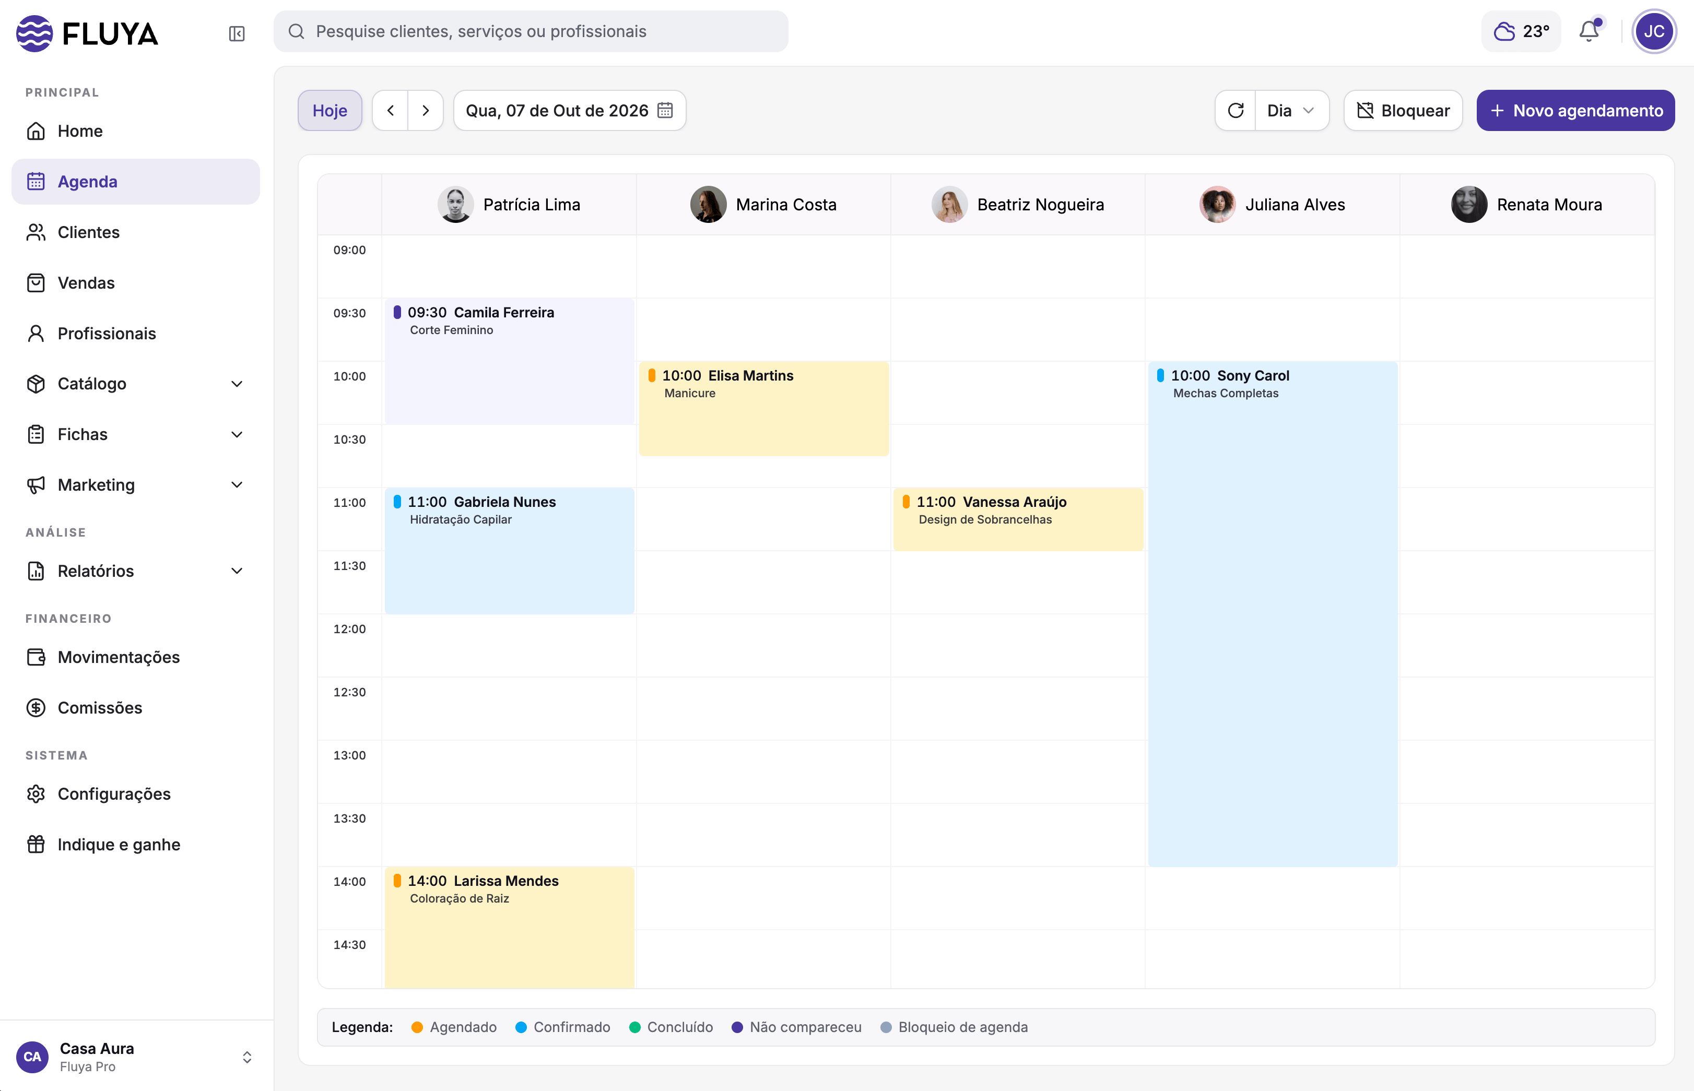Click the green Concluído legend dot
The width and height of the screenshot is (1694, 1091).
pos(635,1027)
